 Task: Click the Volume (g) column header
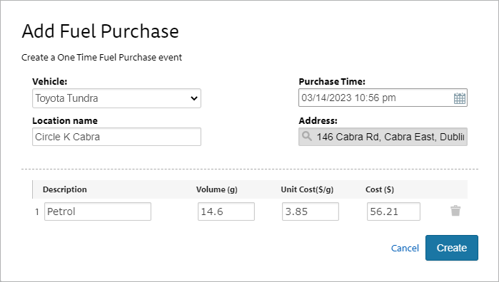pyautogui.click(x=217, y=189)
